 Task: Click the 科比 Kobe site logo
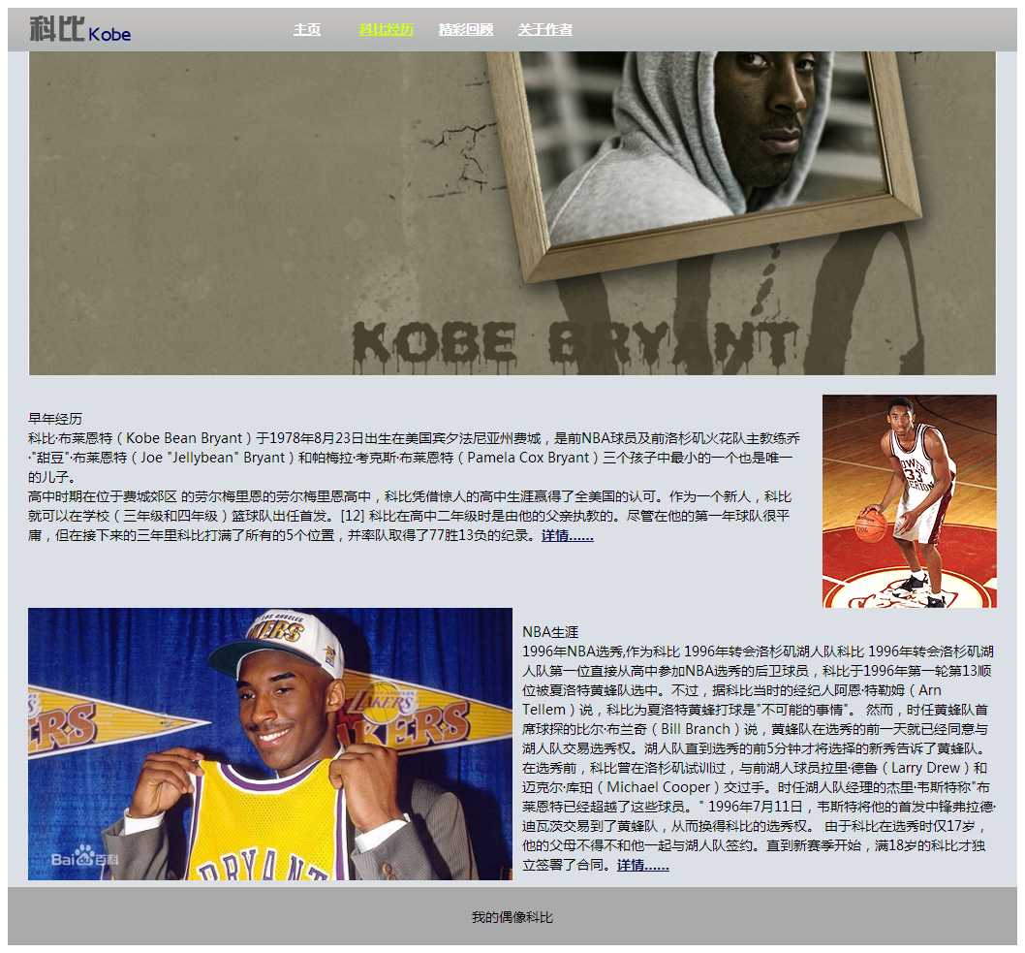[79, 30]
